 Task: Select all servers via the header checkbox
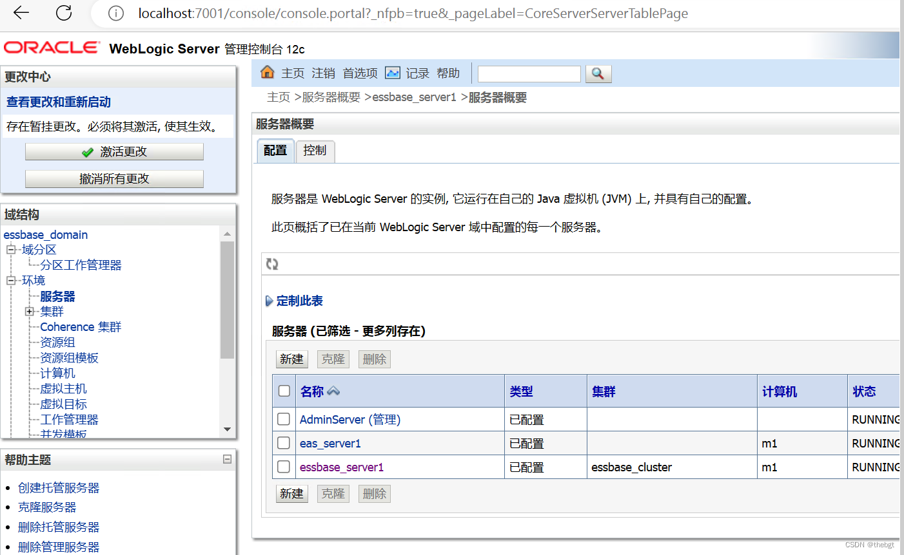click(283, 391)
